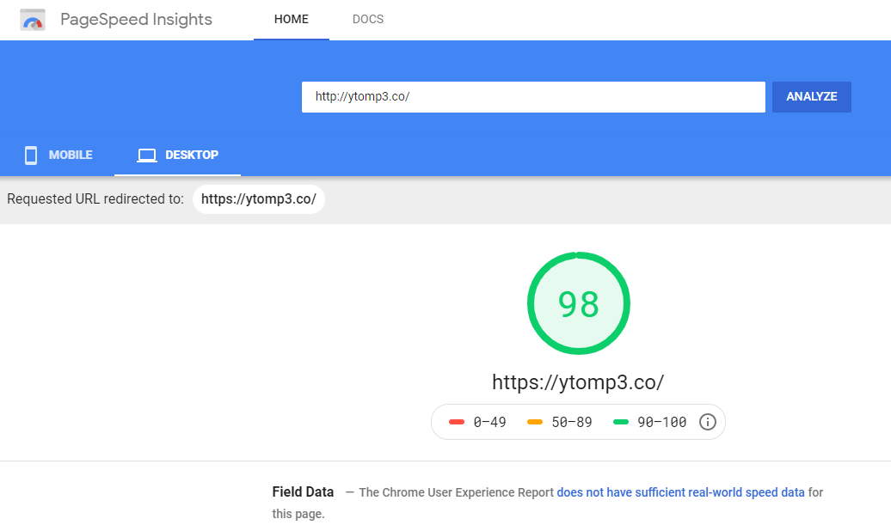Click the PageSpeed Insights speedometer logo

click(33, 20)
